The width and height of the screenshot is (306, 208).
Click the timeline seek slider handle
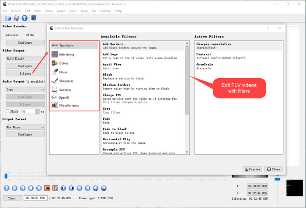pyautogui.click(x=6, y=176)
